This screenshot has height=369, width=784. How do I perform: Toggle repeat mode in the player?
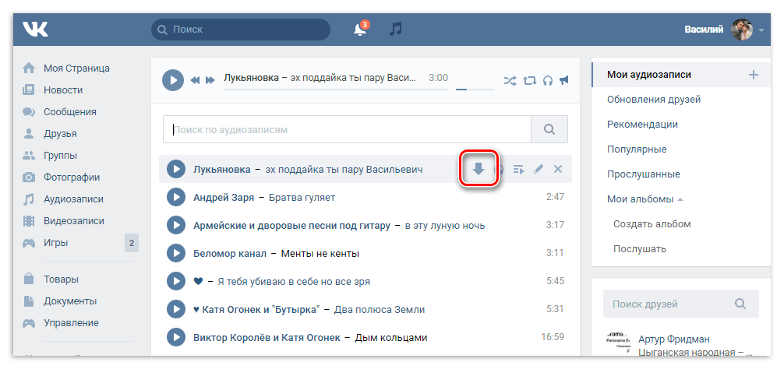click(x=529, y=79)
